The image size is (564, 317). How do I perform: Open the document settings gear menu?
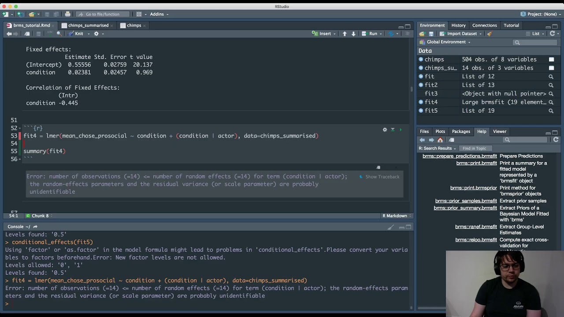point(96,34)
